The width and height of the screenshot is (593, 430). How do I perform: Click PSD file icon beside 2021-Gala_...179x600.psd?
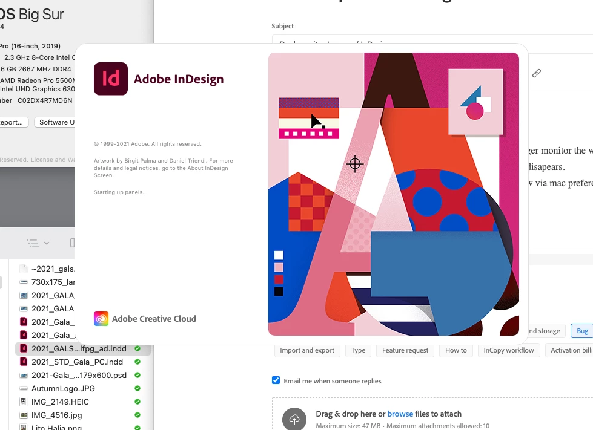click(x=24, y=375)
